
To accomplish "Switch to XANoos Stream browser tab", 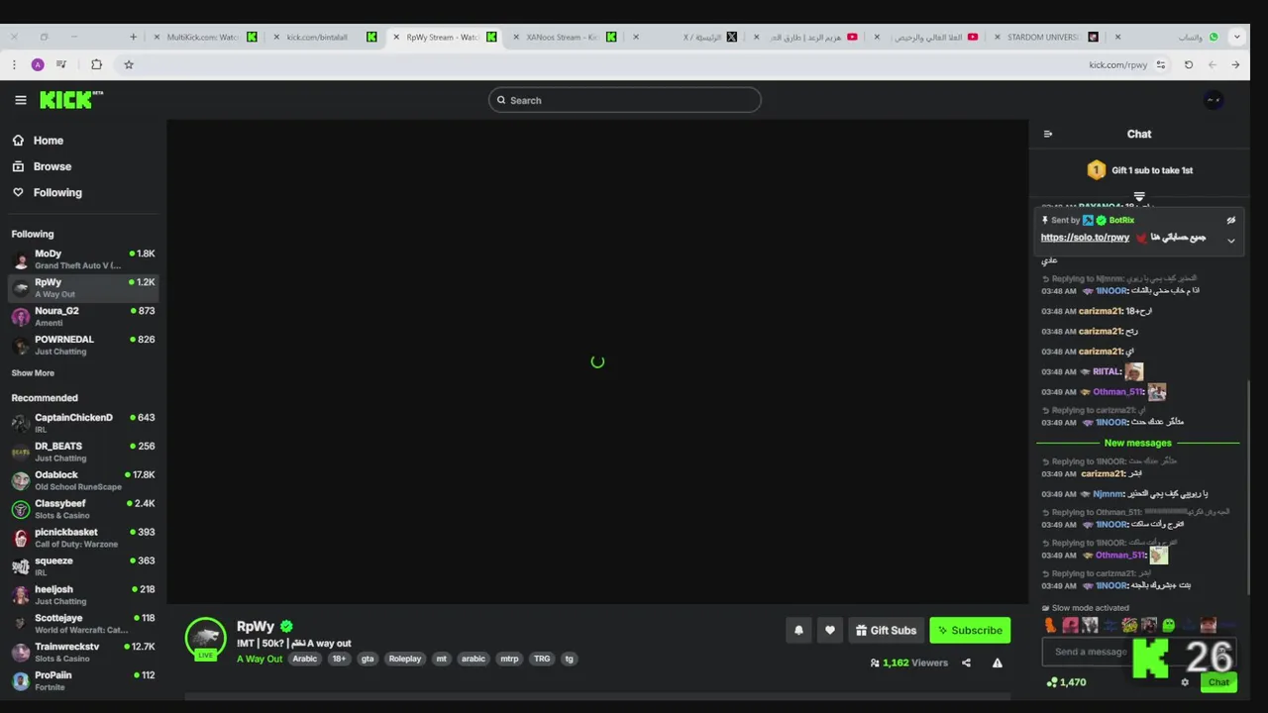I will click(x=562, y=37).
